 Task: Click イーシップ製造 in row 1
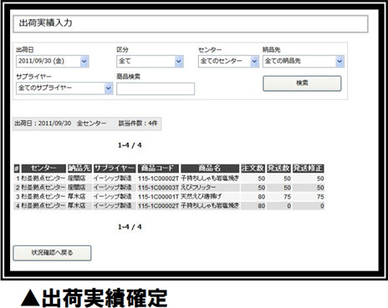(x=112, y=178)
